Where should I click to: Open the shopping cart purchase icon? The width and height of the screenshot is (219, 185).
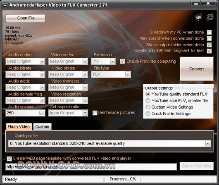tap(199, 17)
